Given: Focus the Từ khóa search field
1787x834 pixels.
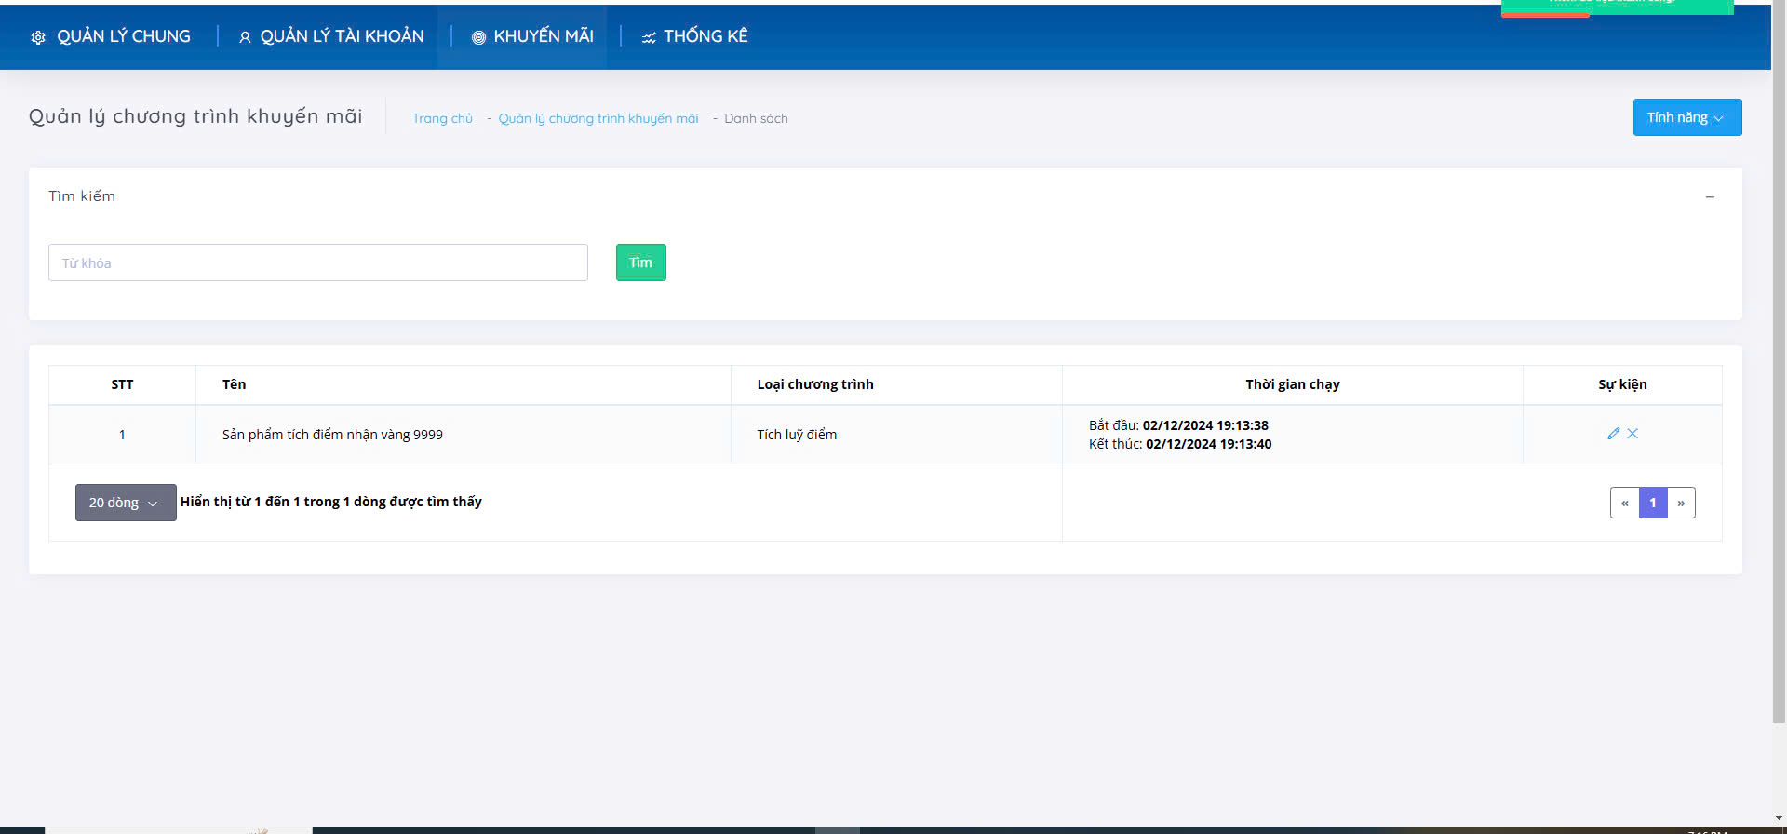Looking at the screenshot, I should 318,262.
